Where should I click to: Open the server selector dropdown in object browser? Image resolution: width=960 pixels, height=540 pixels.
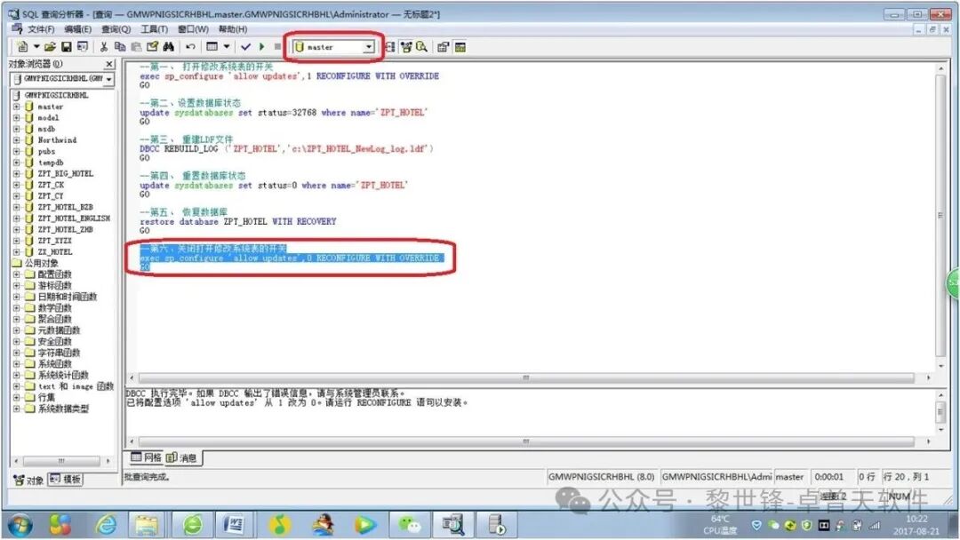(108, 79)
